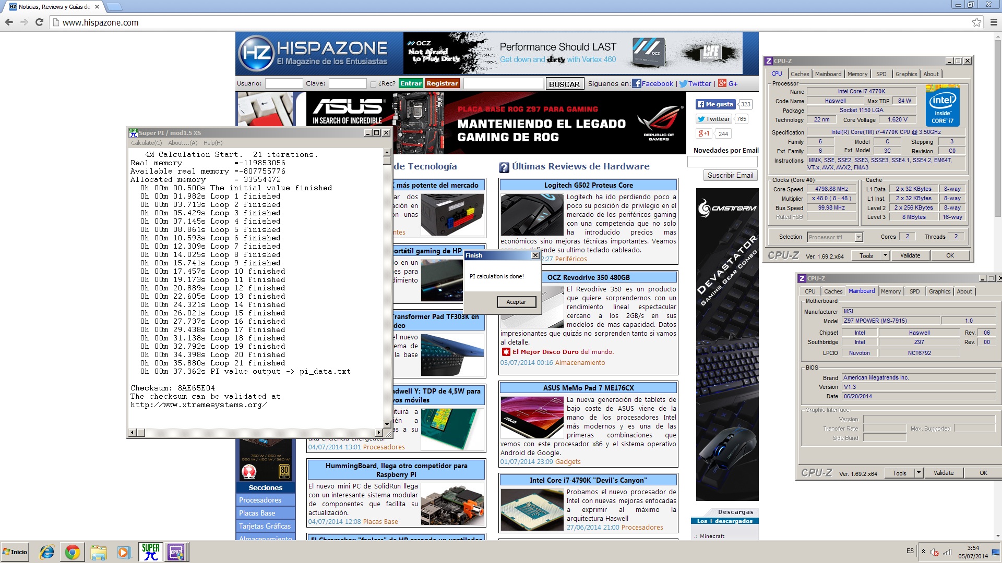Open the Chrome menu hamburger icon

tap(993, 22)
